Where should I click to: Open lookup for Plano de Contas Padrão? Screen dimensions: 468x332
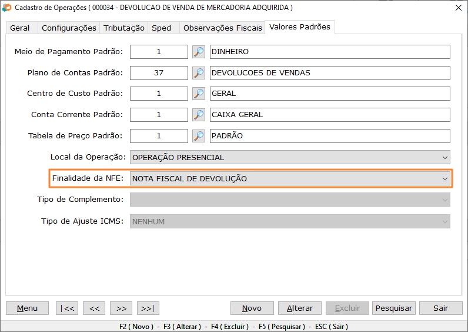click(x=199, y=73)
